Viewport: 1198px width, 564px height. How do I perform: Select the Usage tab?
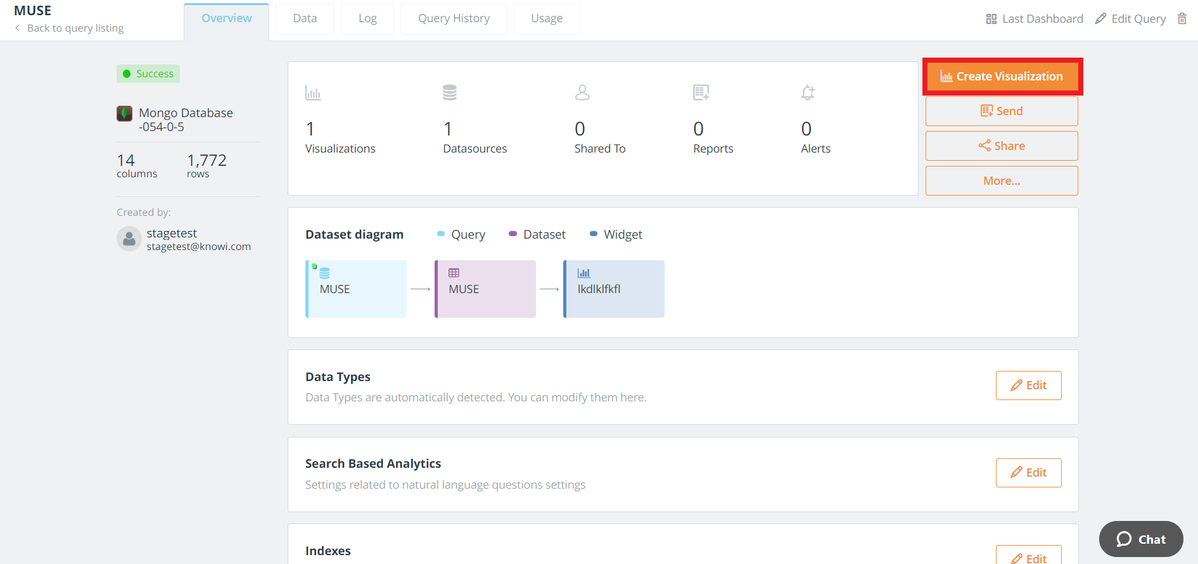coord(547,18)
